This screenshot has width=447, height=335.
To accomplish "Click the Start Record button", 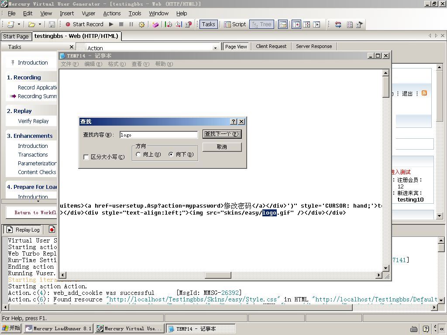I will [84, 24].
